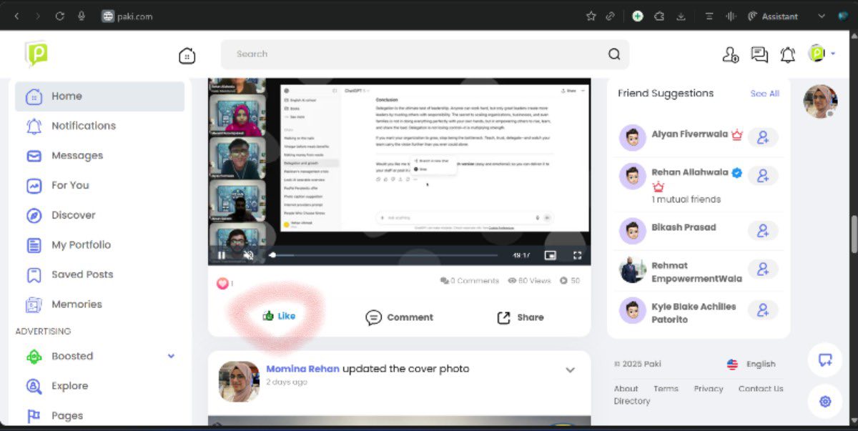Viewport: 858px width, 431px height.
Task: Open the home icon beside the search bar
Action: pos(187,55)
